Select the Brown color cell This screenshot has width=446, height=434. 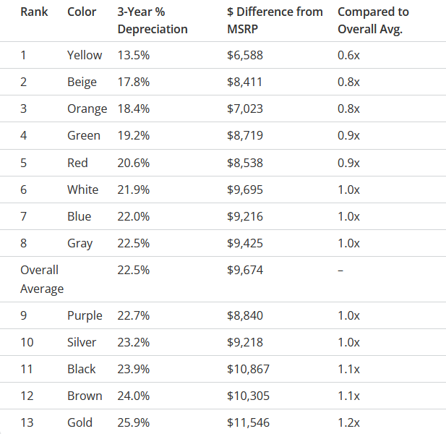click(85, 396)
